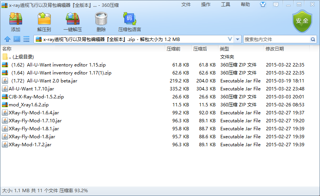Click icon of (1.64) All-U-Want inventory editor 1.17(1).zip
Image resolution: width=320 pixels, height=196 pixels.
coord(5,73)
